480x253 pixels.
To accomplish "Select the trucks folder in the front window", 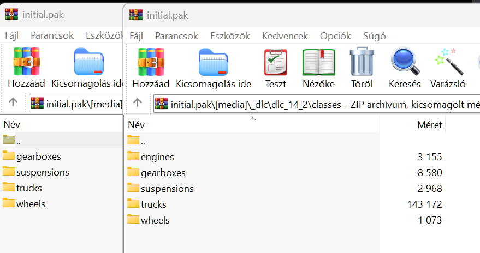I will coord(153,204).
